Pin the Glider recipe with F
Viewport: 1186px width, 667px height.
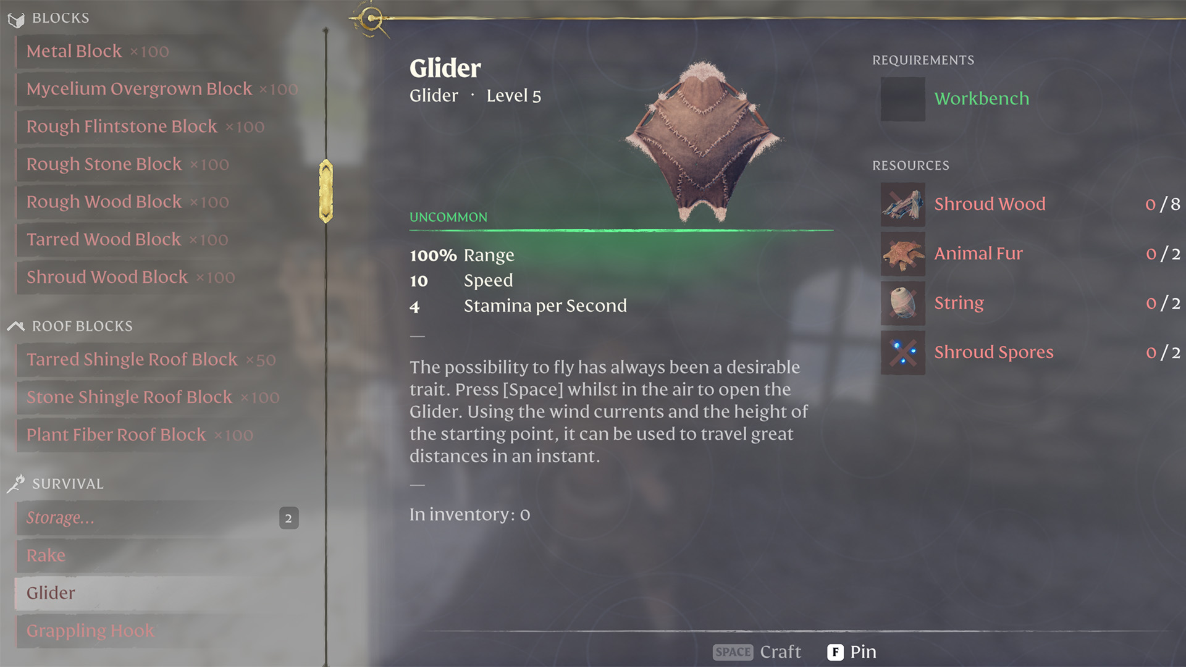(856, 651)
